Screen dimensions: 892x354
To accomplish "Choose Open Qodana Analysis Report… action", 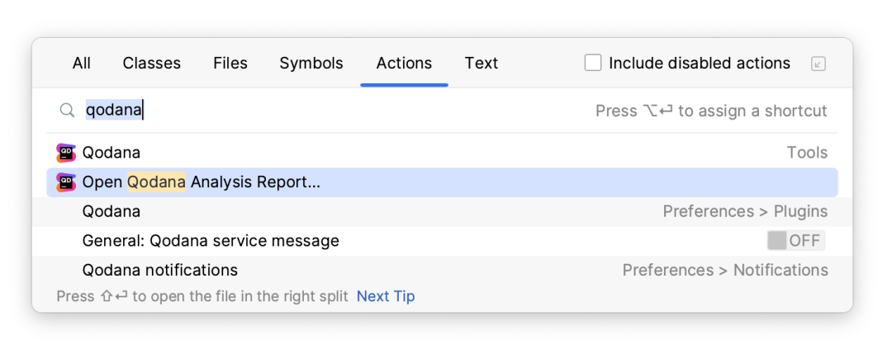I will point(442,182).
